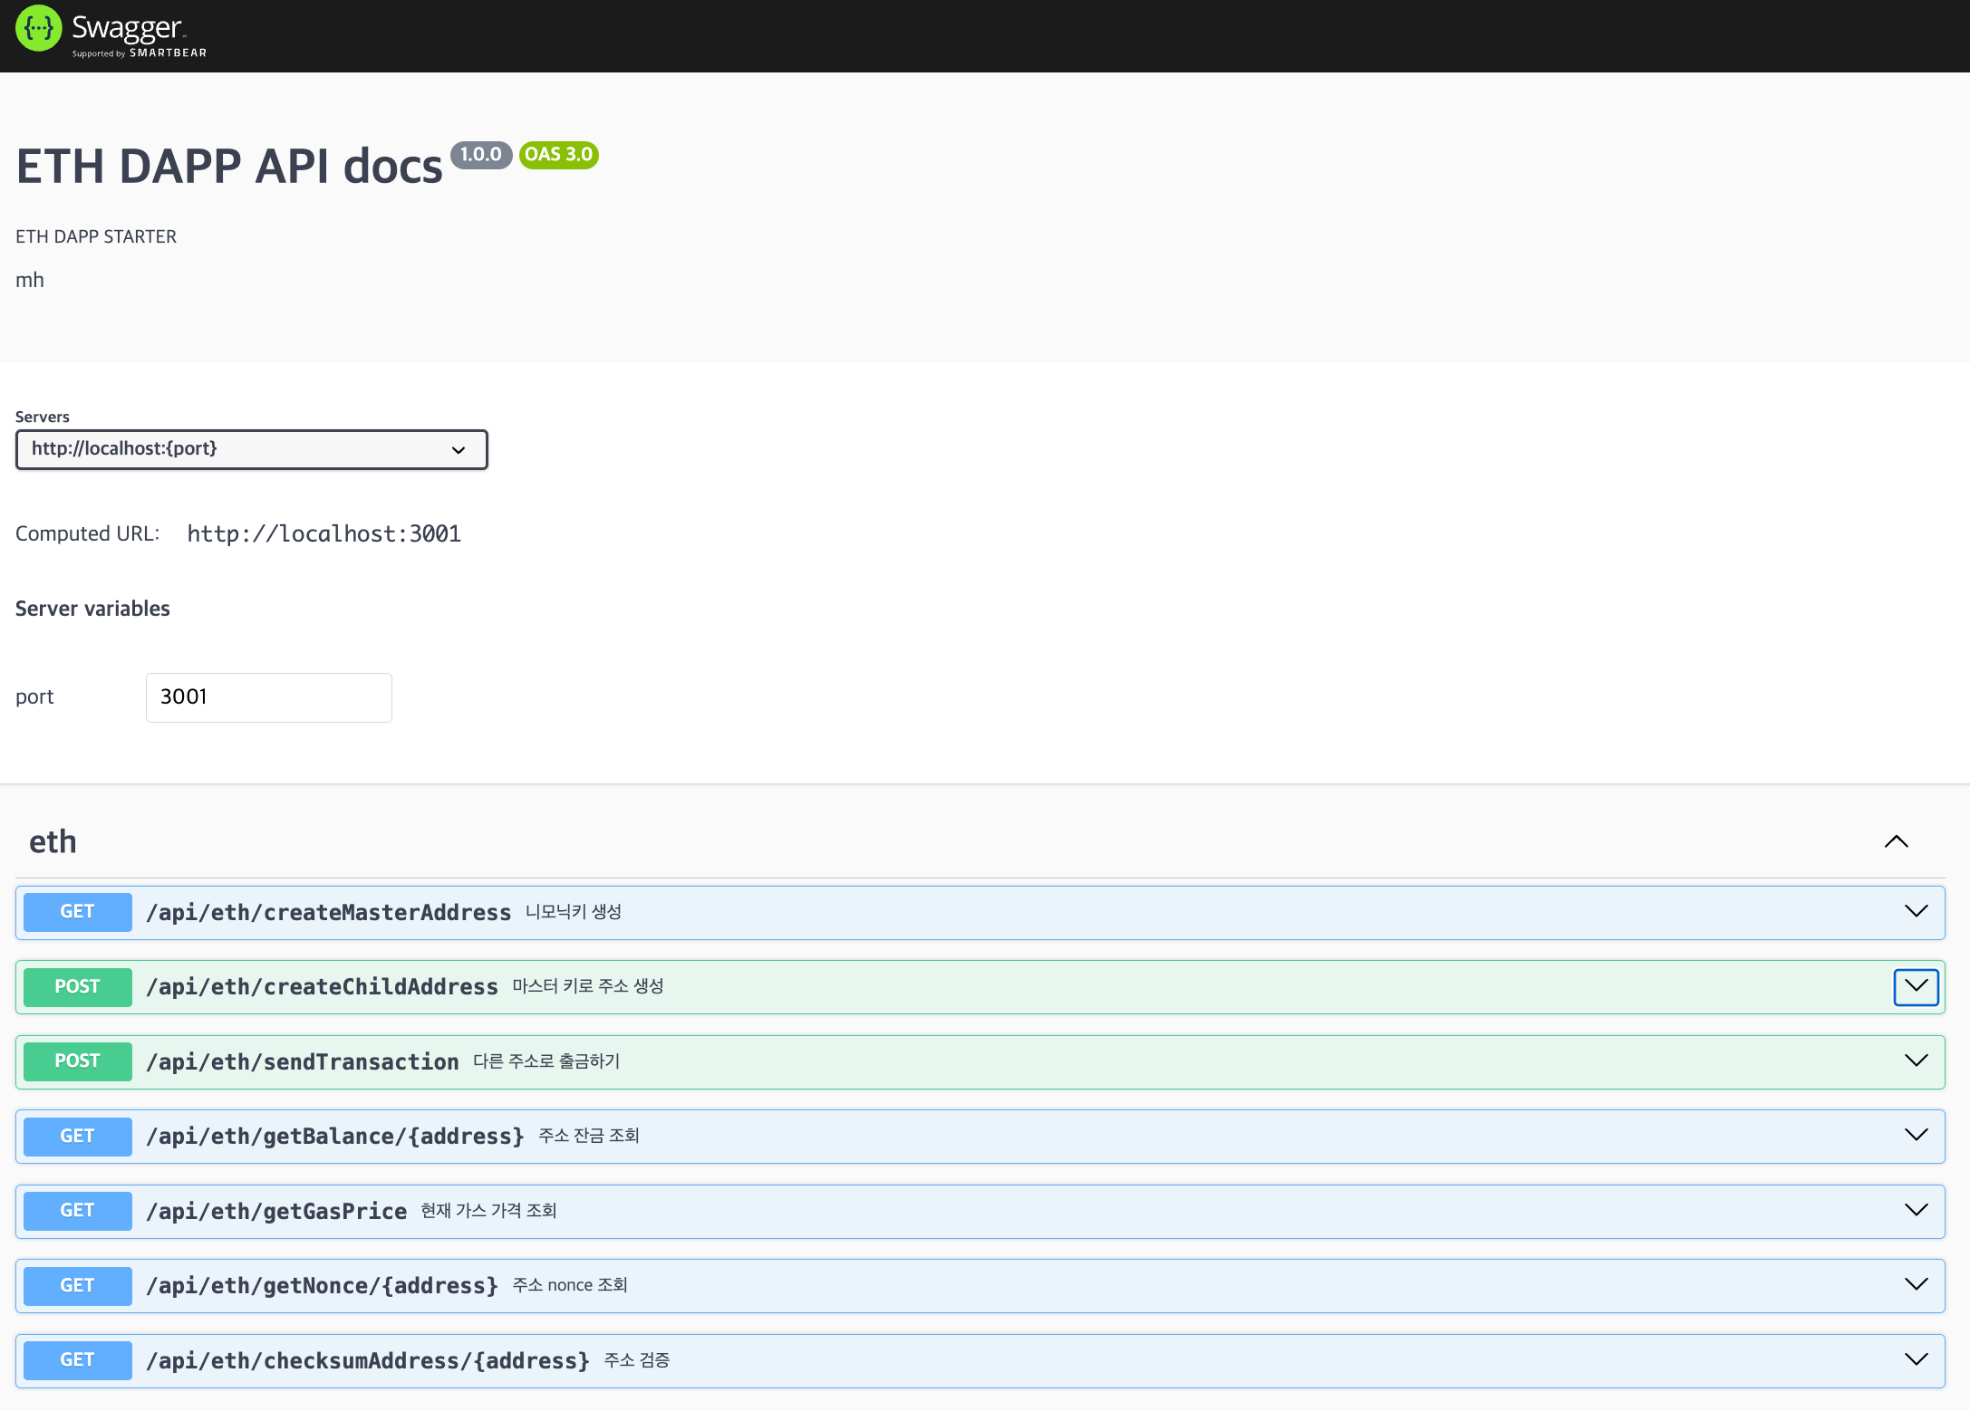This screenshot has width=1970, height=1411.
Task: Expand the createMasterAddress endpoint chevron
Action: coord(1916,912)
